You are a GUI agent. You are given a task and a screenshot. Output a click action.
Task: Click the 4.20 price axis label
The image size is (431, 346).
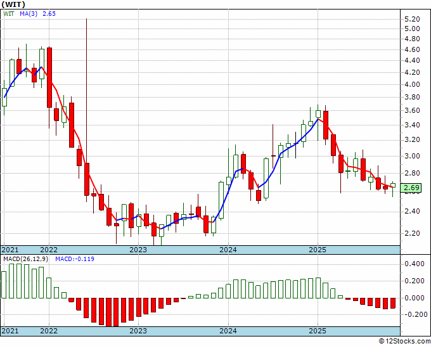point(412,72)
